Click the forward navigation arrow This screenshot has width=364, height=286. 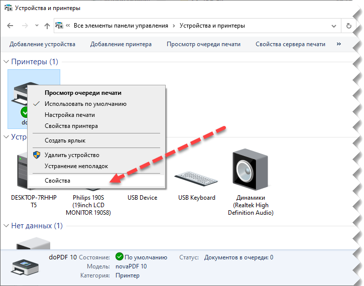click(25, 26)
